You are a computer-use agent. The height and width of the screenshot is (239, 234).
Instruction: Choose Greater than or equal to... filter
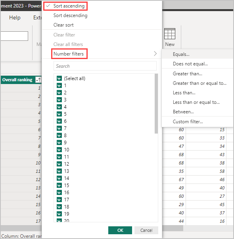[x=199, y=83]
